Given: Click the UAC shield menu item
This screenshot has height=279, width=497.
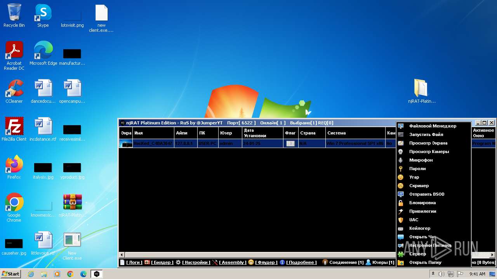Looking at the screenshot, I should 433,220.
